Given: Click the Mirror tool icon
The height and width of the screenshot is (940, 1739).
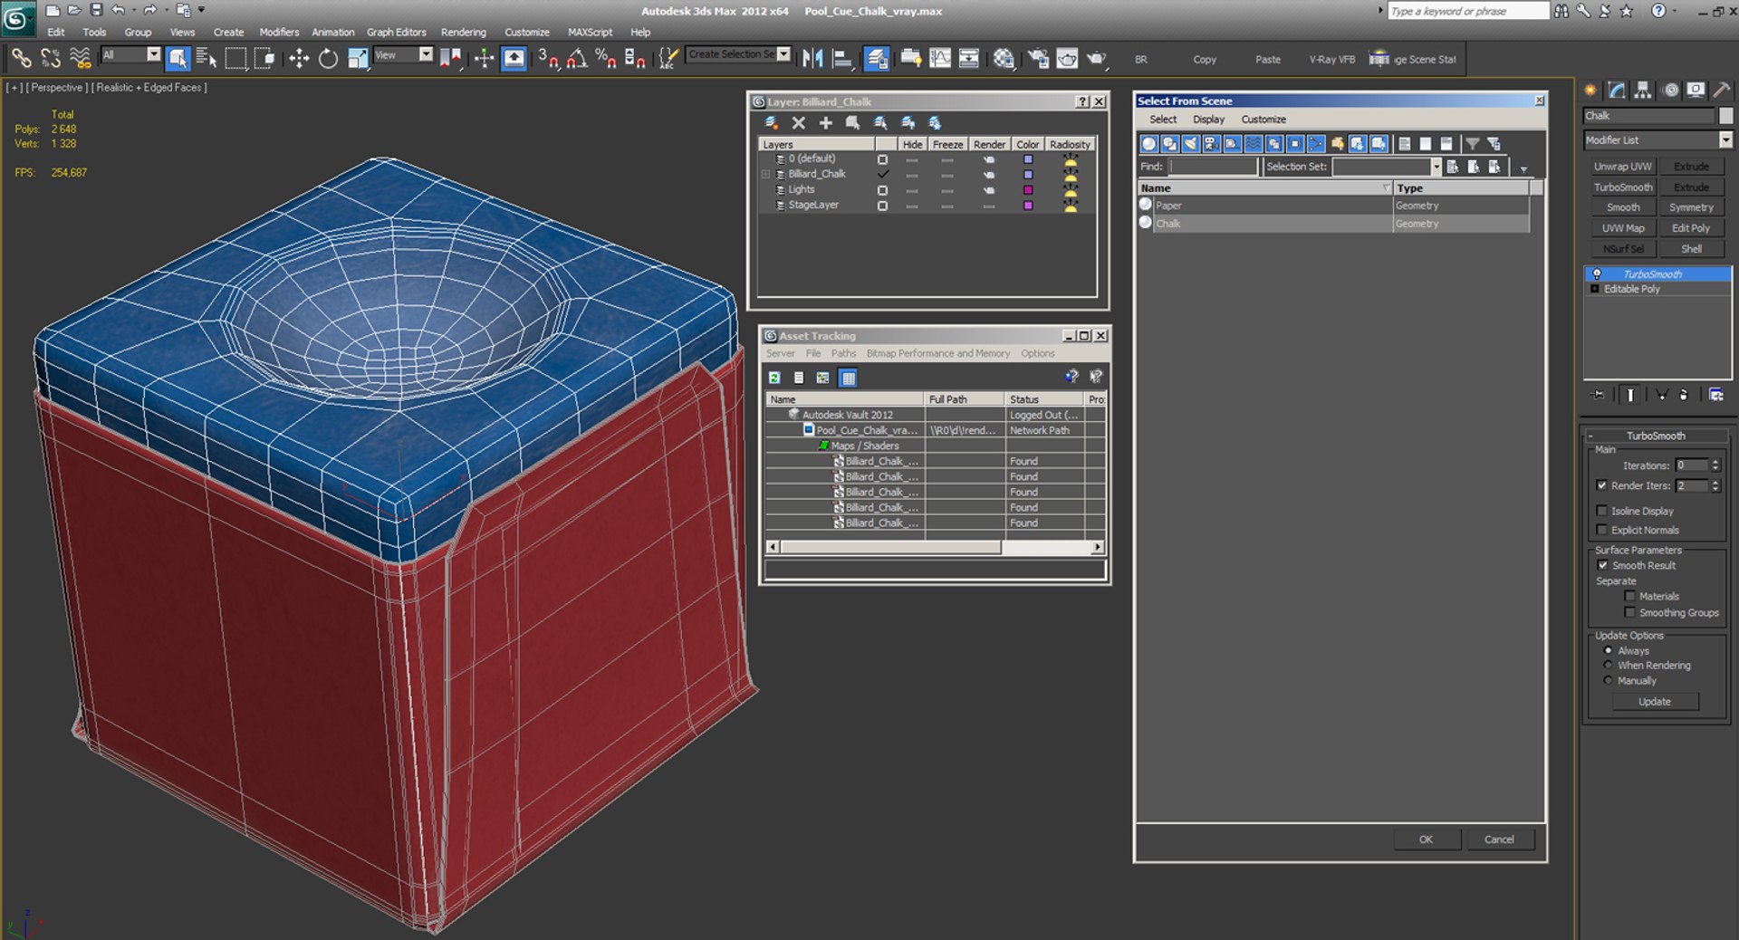Looking at the screenshot, I should pos(812,59).
